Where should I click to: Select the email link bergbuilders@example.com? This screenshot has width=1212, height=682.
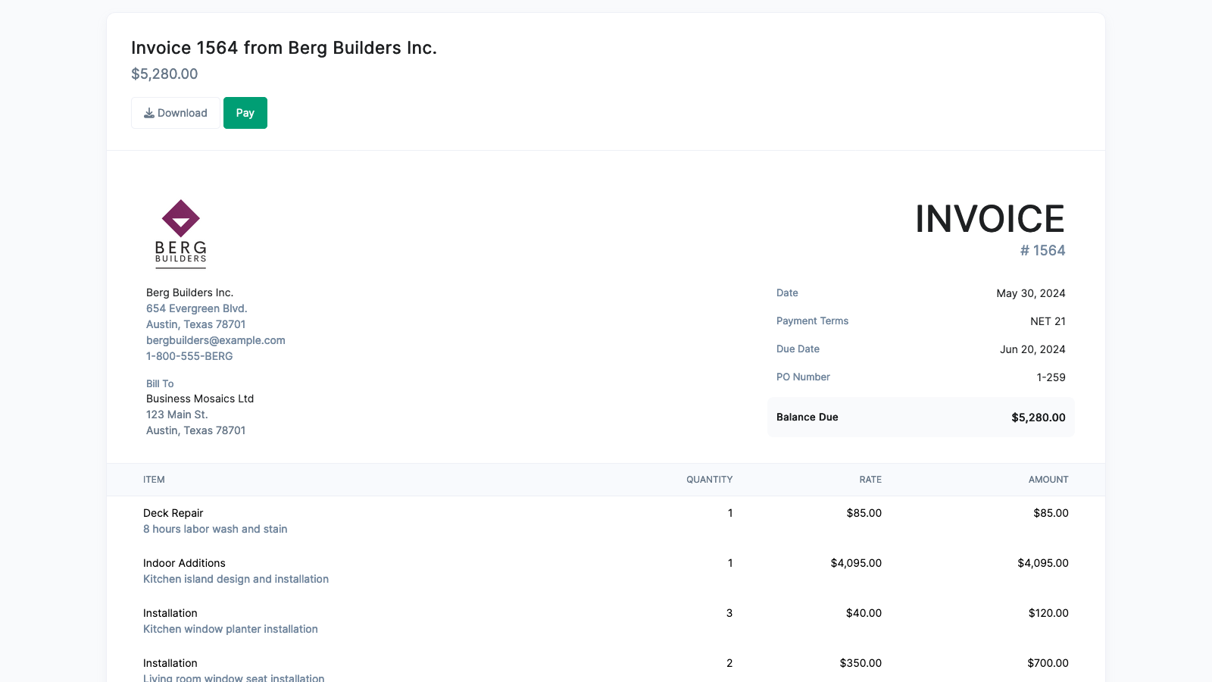pyautogui.click(x=215, y=339)
